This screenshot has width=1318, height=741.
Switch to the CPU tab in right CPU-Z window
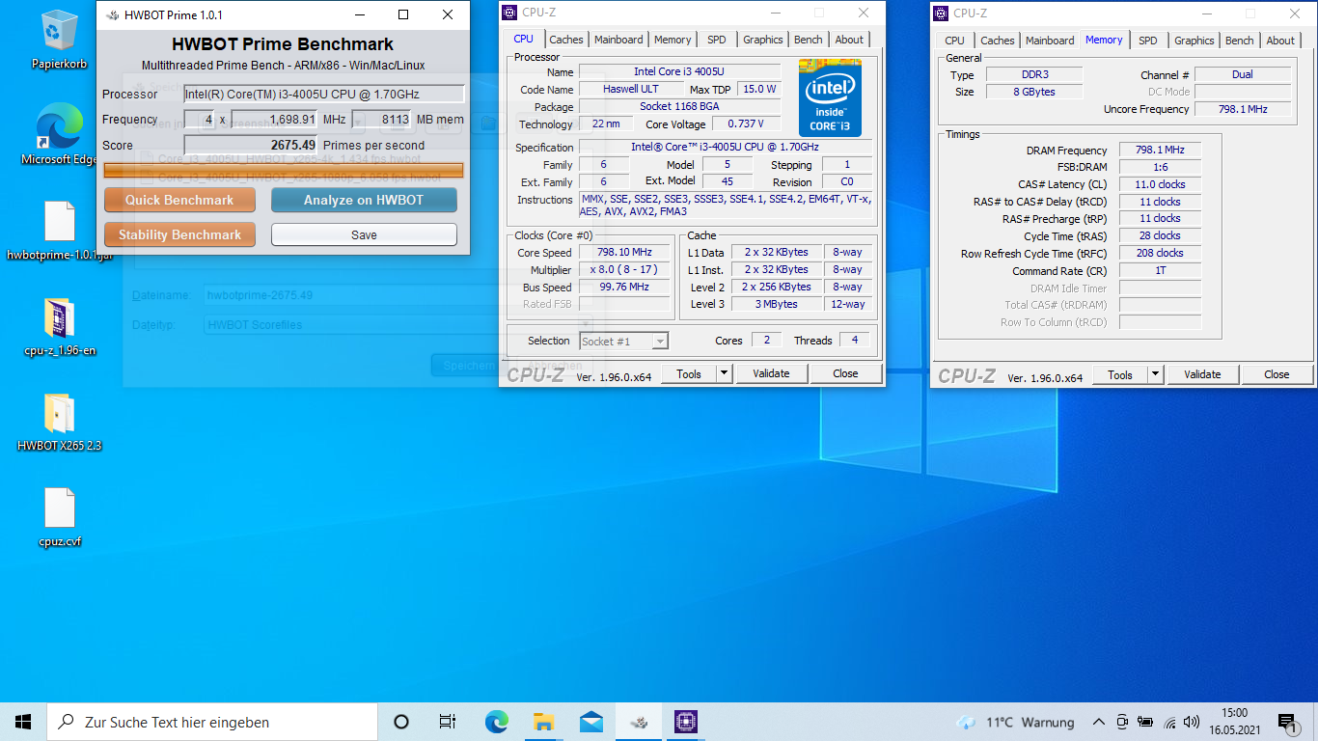click(955, 41)
